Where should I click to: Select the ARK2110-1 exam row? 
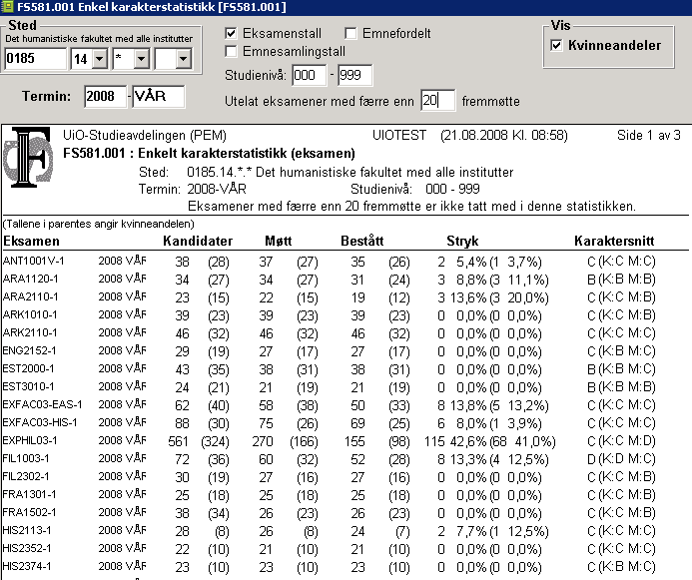point(330,333)
